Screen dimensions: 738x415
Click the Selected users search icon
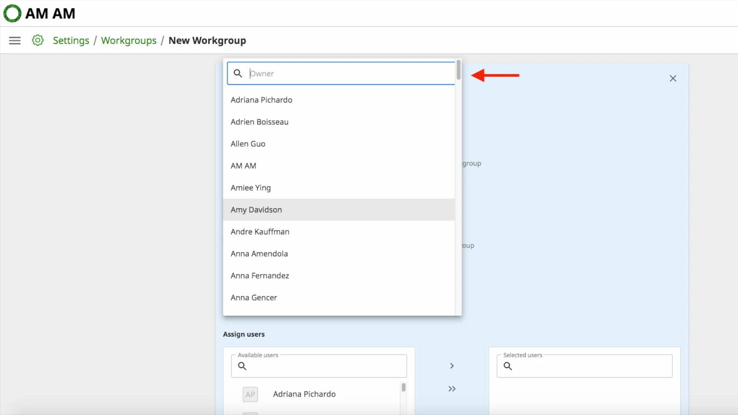(508, 366)
